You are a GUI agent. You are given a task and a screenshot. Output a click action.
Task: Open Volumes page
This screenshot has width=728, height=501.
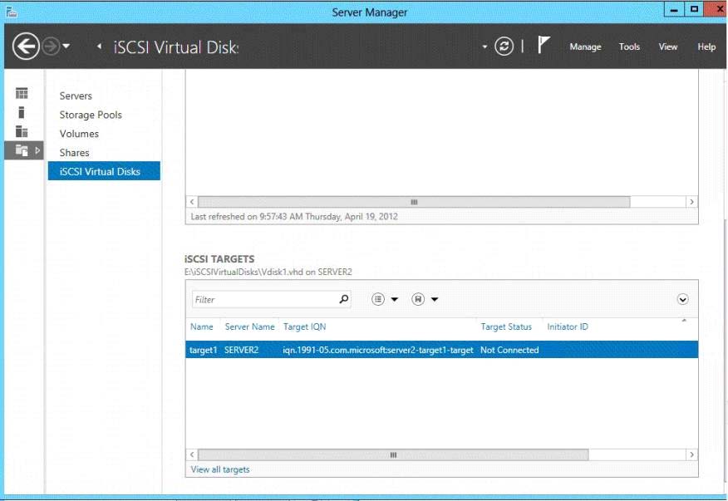[x=79, y=134]
